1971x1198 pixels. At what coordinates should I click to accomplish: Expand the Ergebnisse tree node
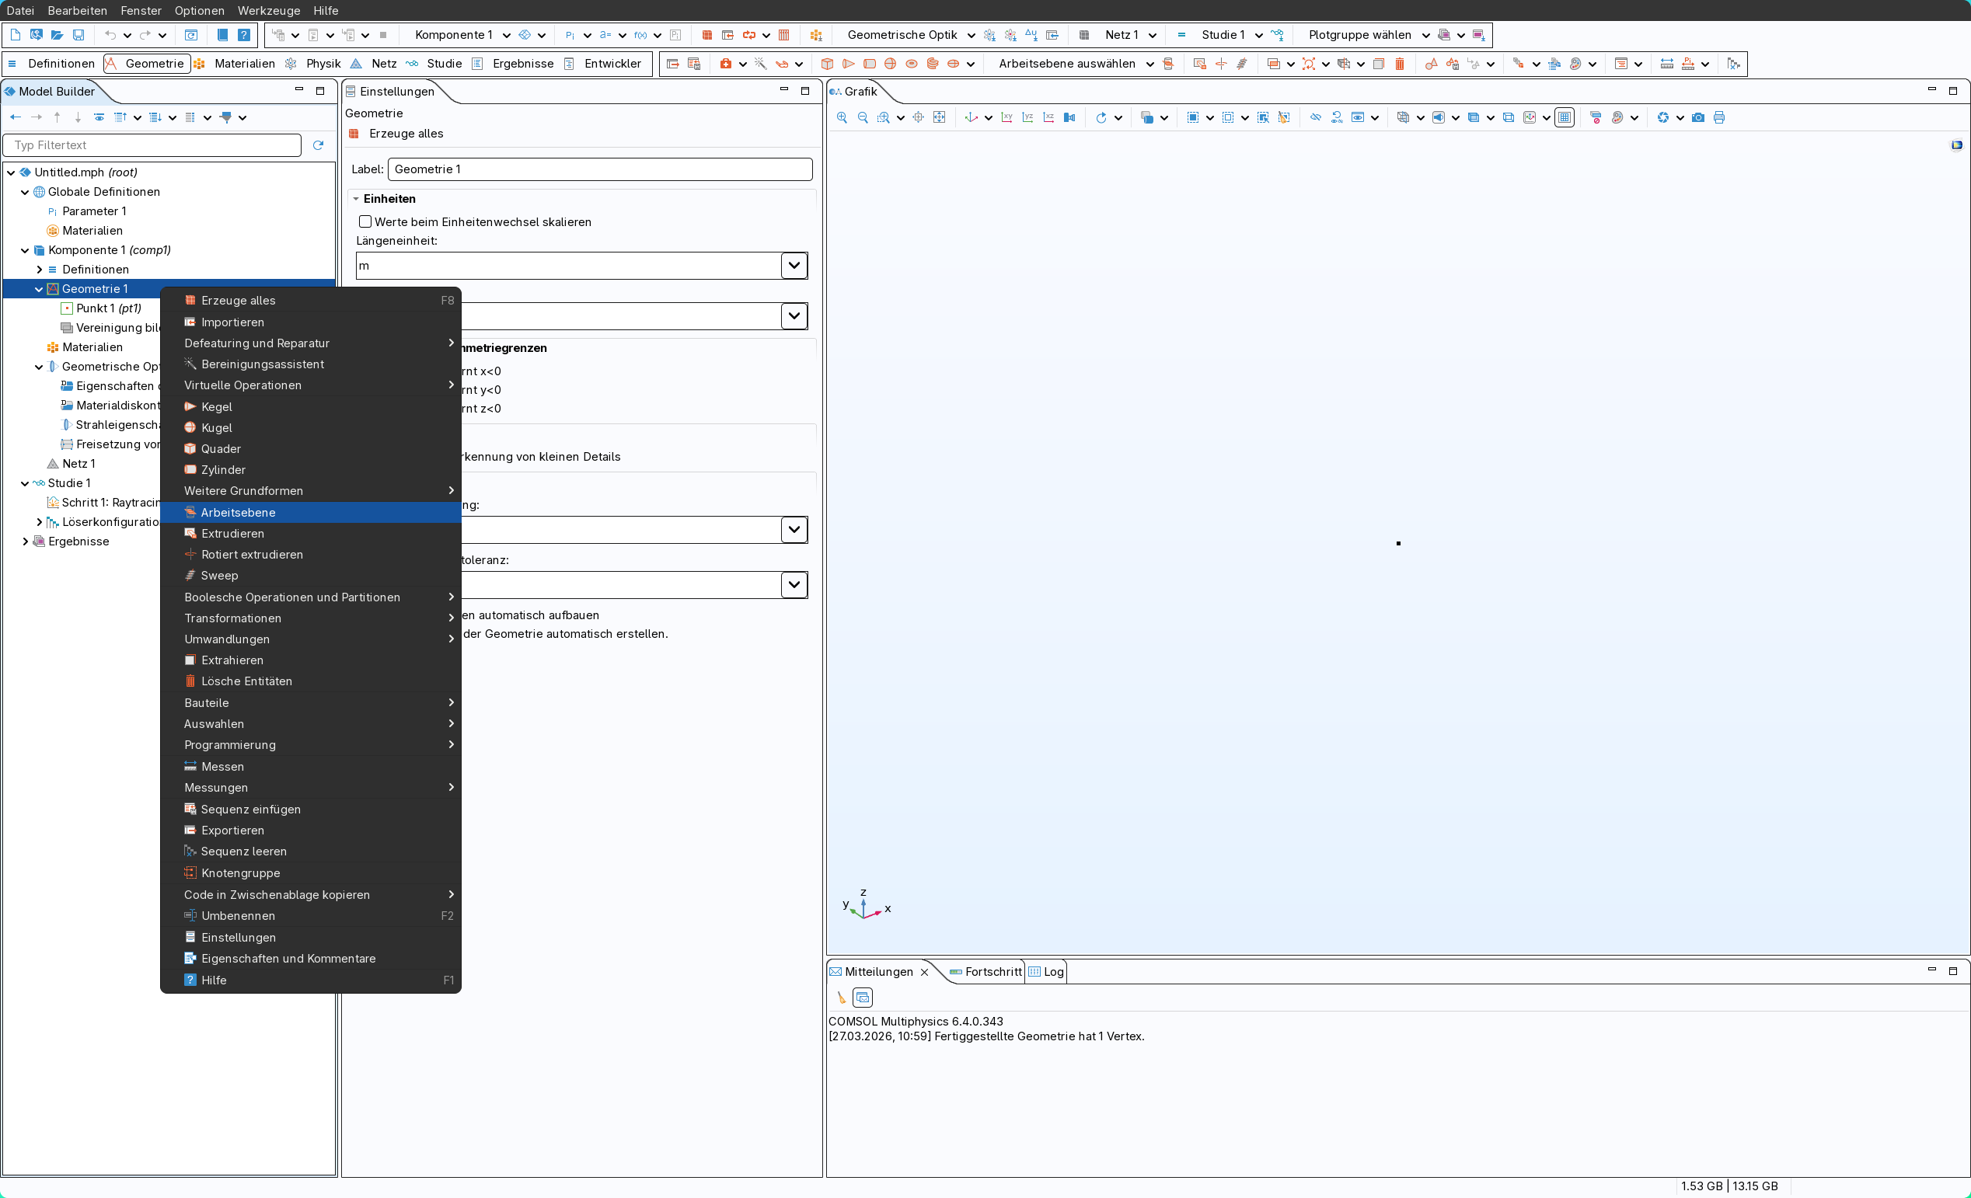tap(25, 542)
